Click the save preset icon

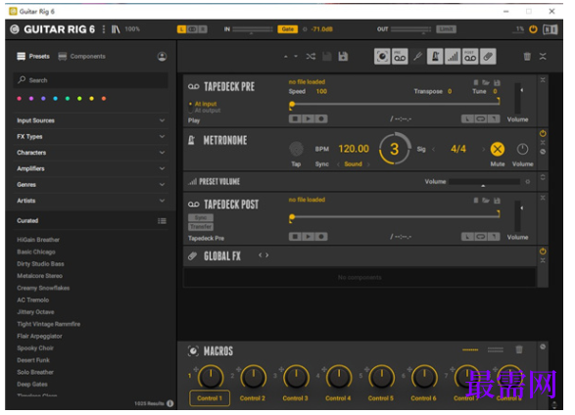coord(327,57)
